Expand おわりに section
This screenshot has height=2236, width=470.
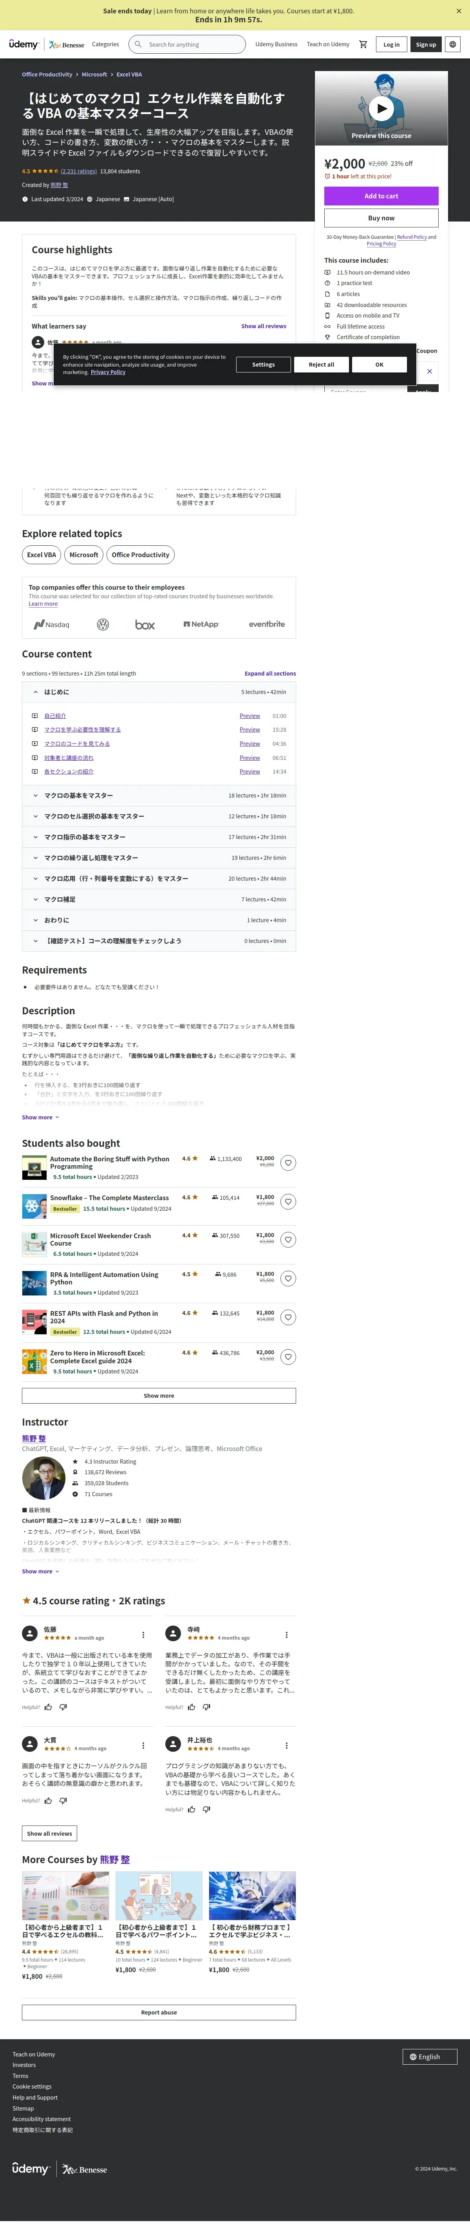click(159, 920)
